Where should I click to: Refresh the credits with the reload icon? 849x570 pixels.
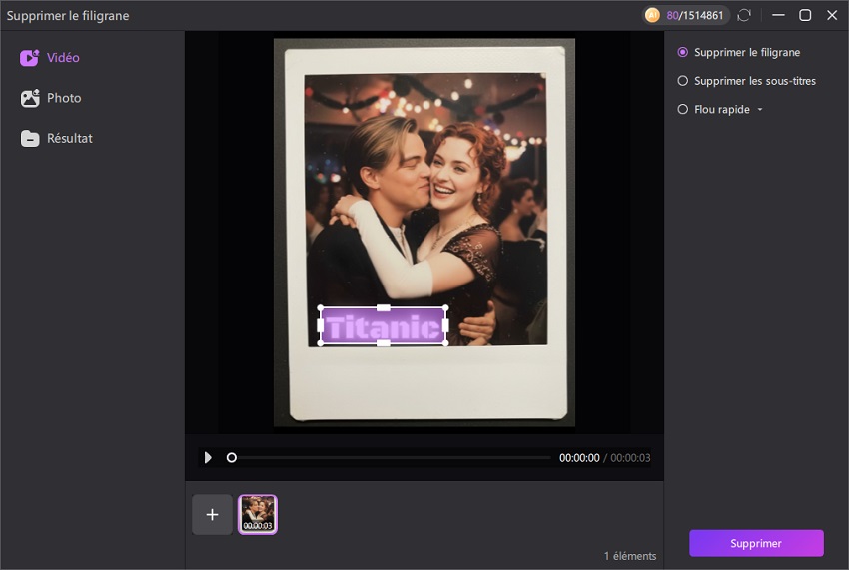click(x=744, y=15)
